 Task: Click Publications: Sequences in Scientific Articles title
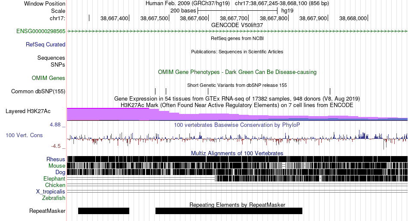click(237, 52)
